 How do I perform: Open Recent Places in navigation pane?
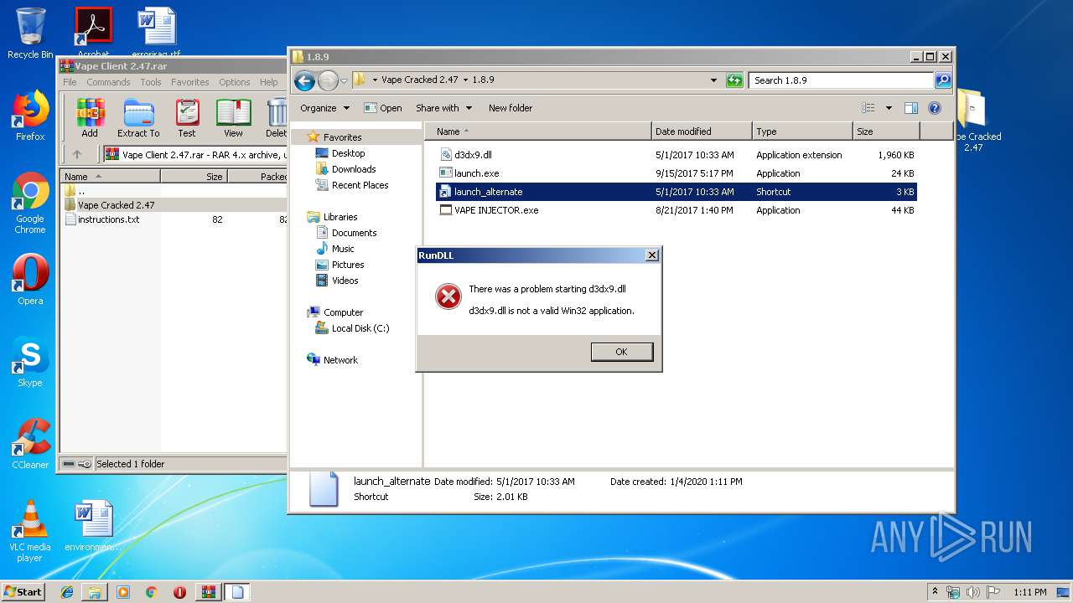(352, 185)
